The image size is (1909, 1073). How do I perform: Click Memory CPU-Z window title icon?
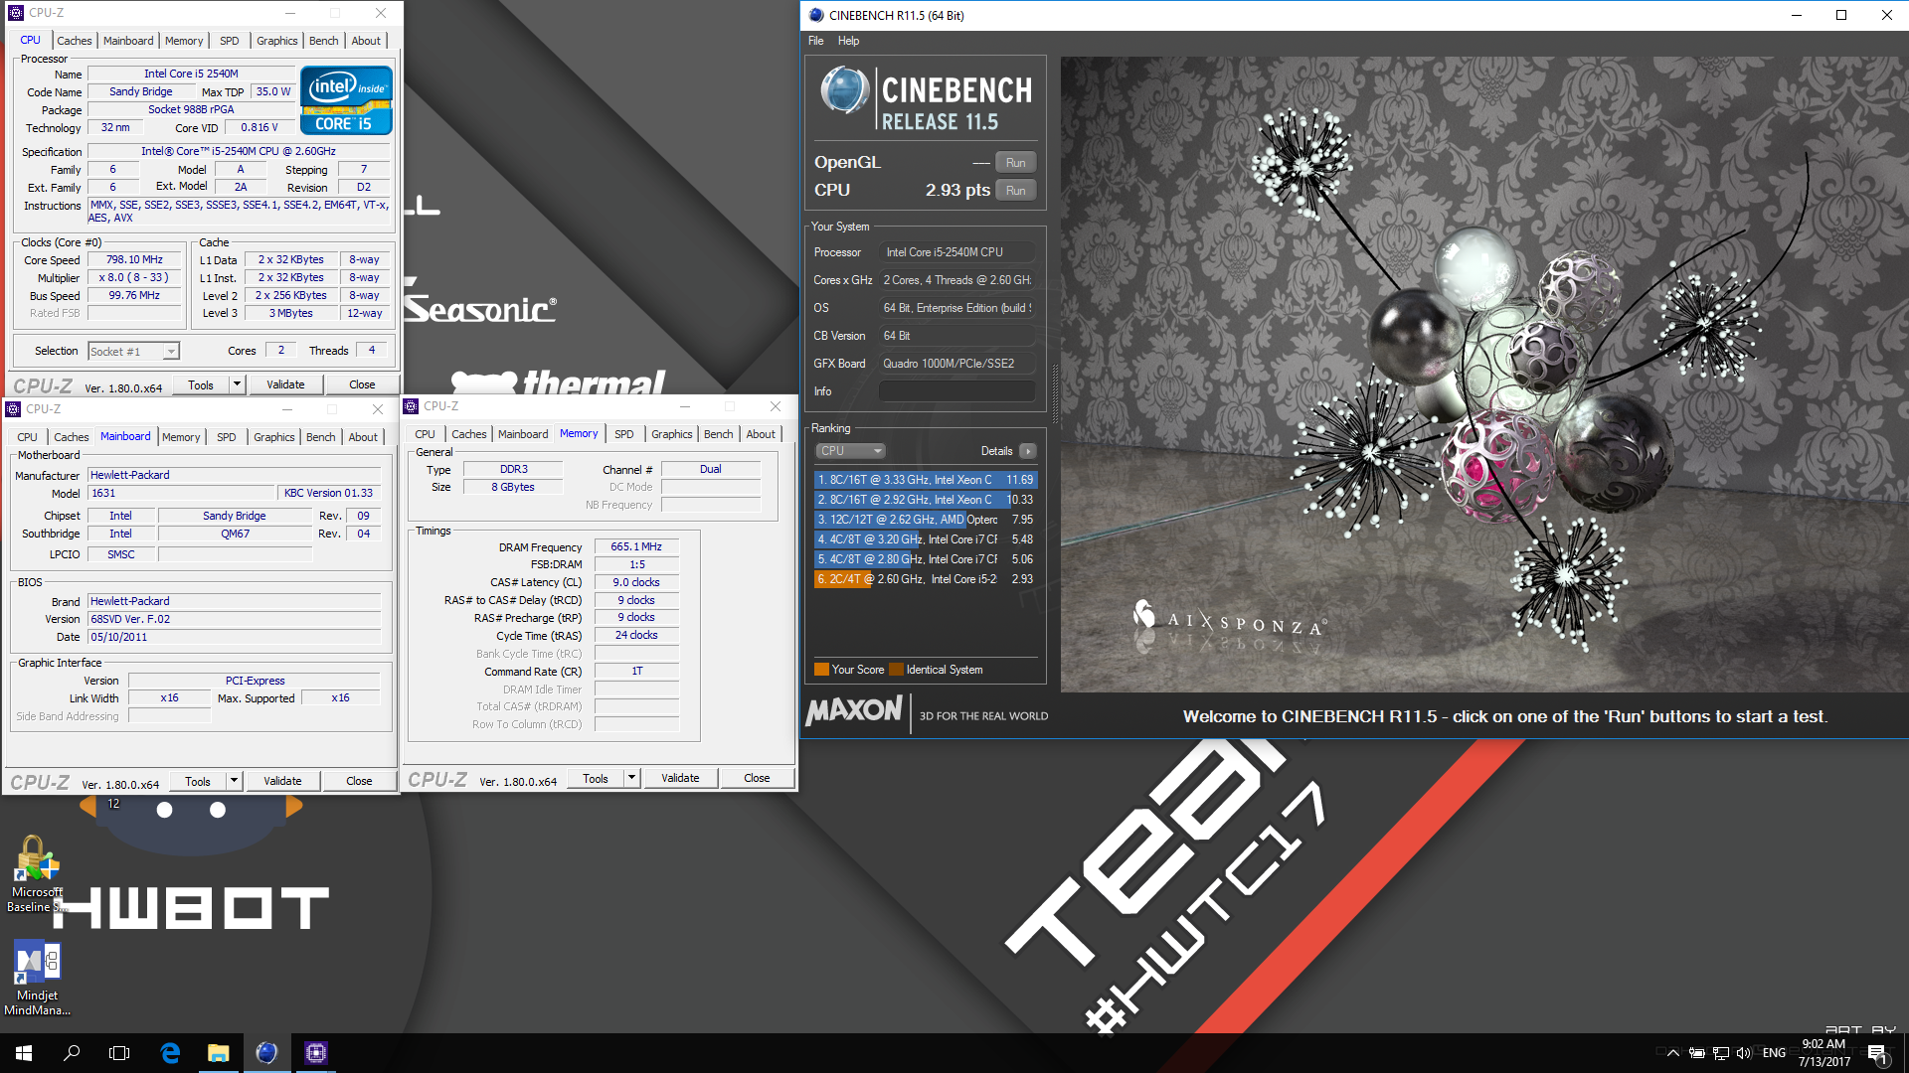click(411, 406)
